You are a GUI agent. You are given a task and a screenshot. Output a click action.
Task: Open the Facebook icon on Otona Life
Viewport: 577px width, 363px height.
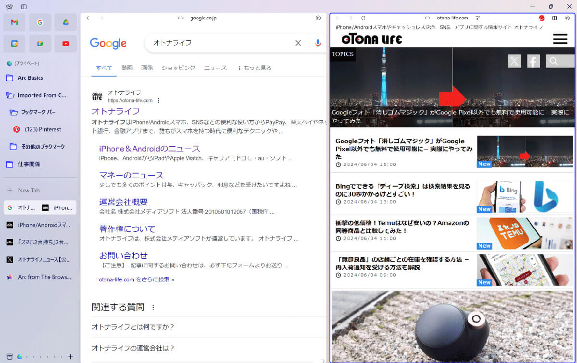(533, 61)
